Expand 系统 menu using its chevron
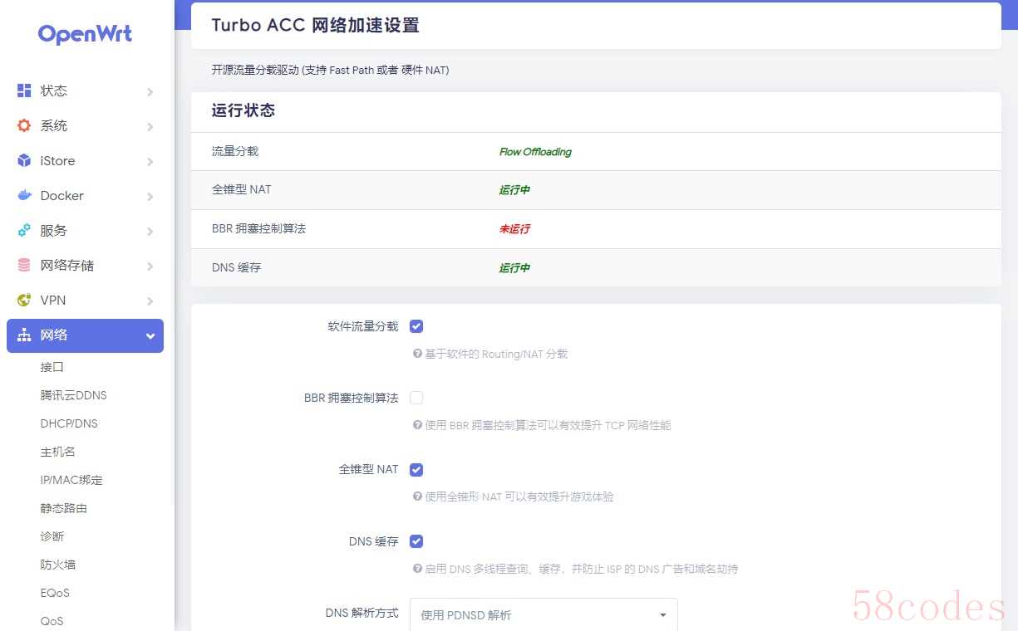 click(x=150, y=126)
